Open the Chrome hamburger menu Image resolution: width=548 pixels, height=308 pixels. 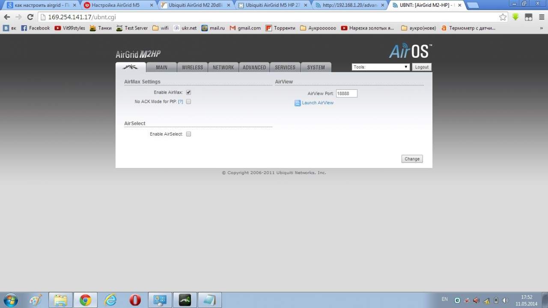(x=541, y=17)
